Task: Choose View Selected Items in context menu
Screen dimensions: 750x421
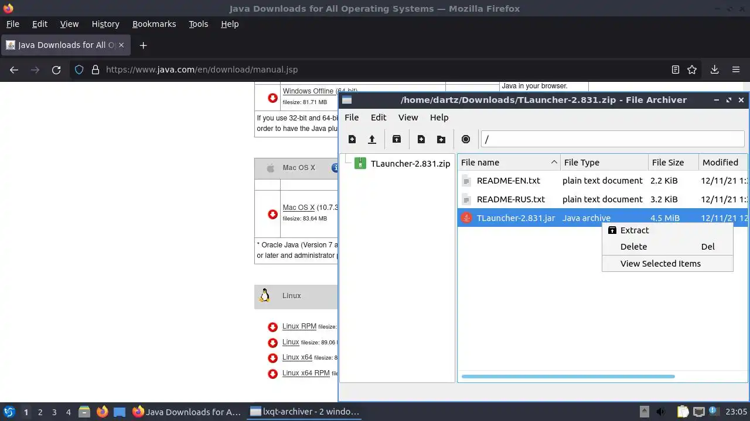Action: pyautogui.click(x=667, y=264)
